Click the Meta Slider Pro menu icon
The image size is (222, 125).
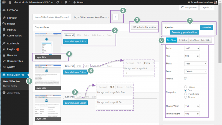[4, 75]
